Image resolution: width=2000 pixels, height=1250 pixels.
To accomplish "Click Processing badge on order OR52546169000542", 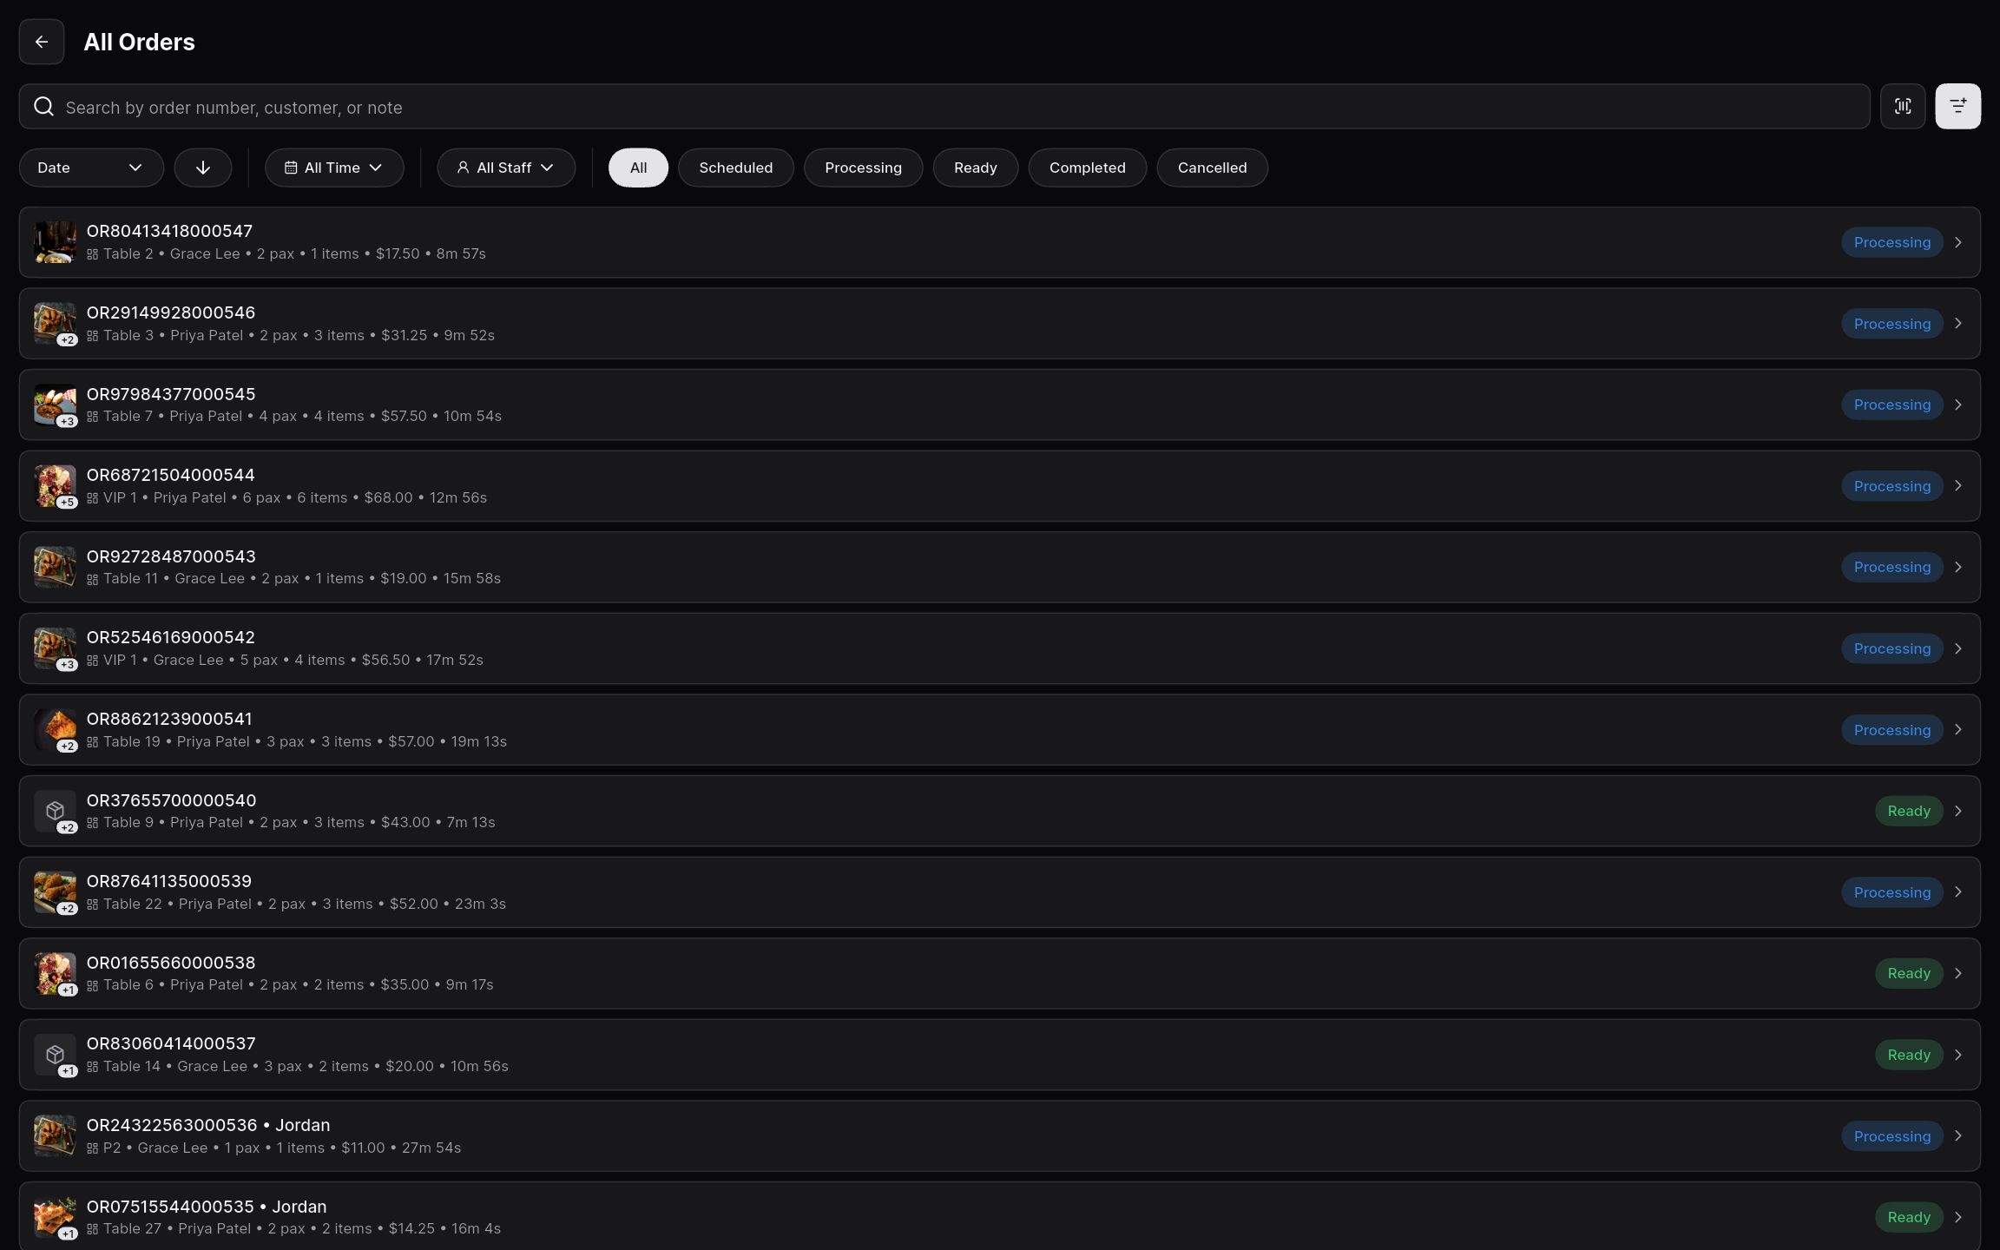I will (x=1892, y=648).
